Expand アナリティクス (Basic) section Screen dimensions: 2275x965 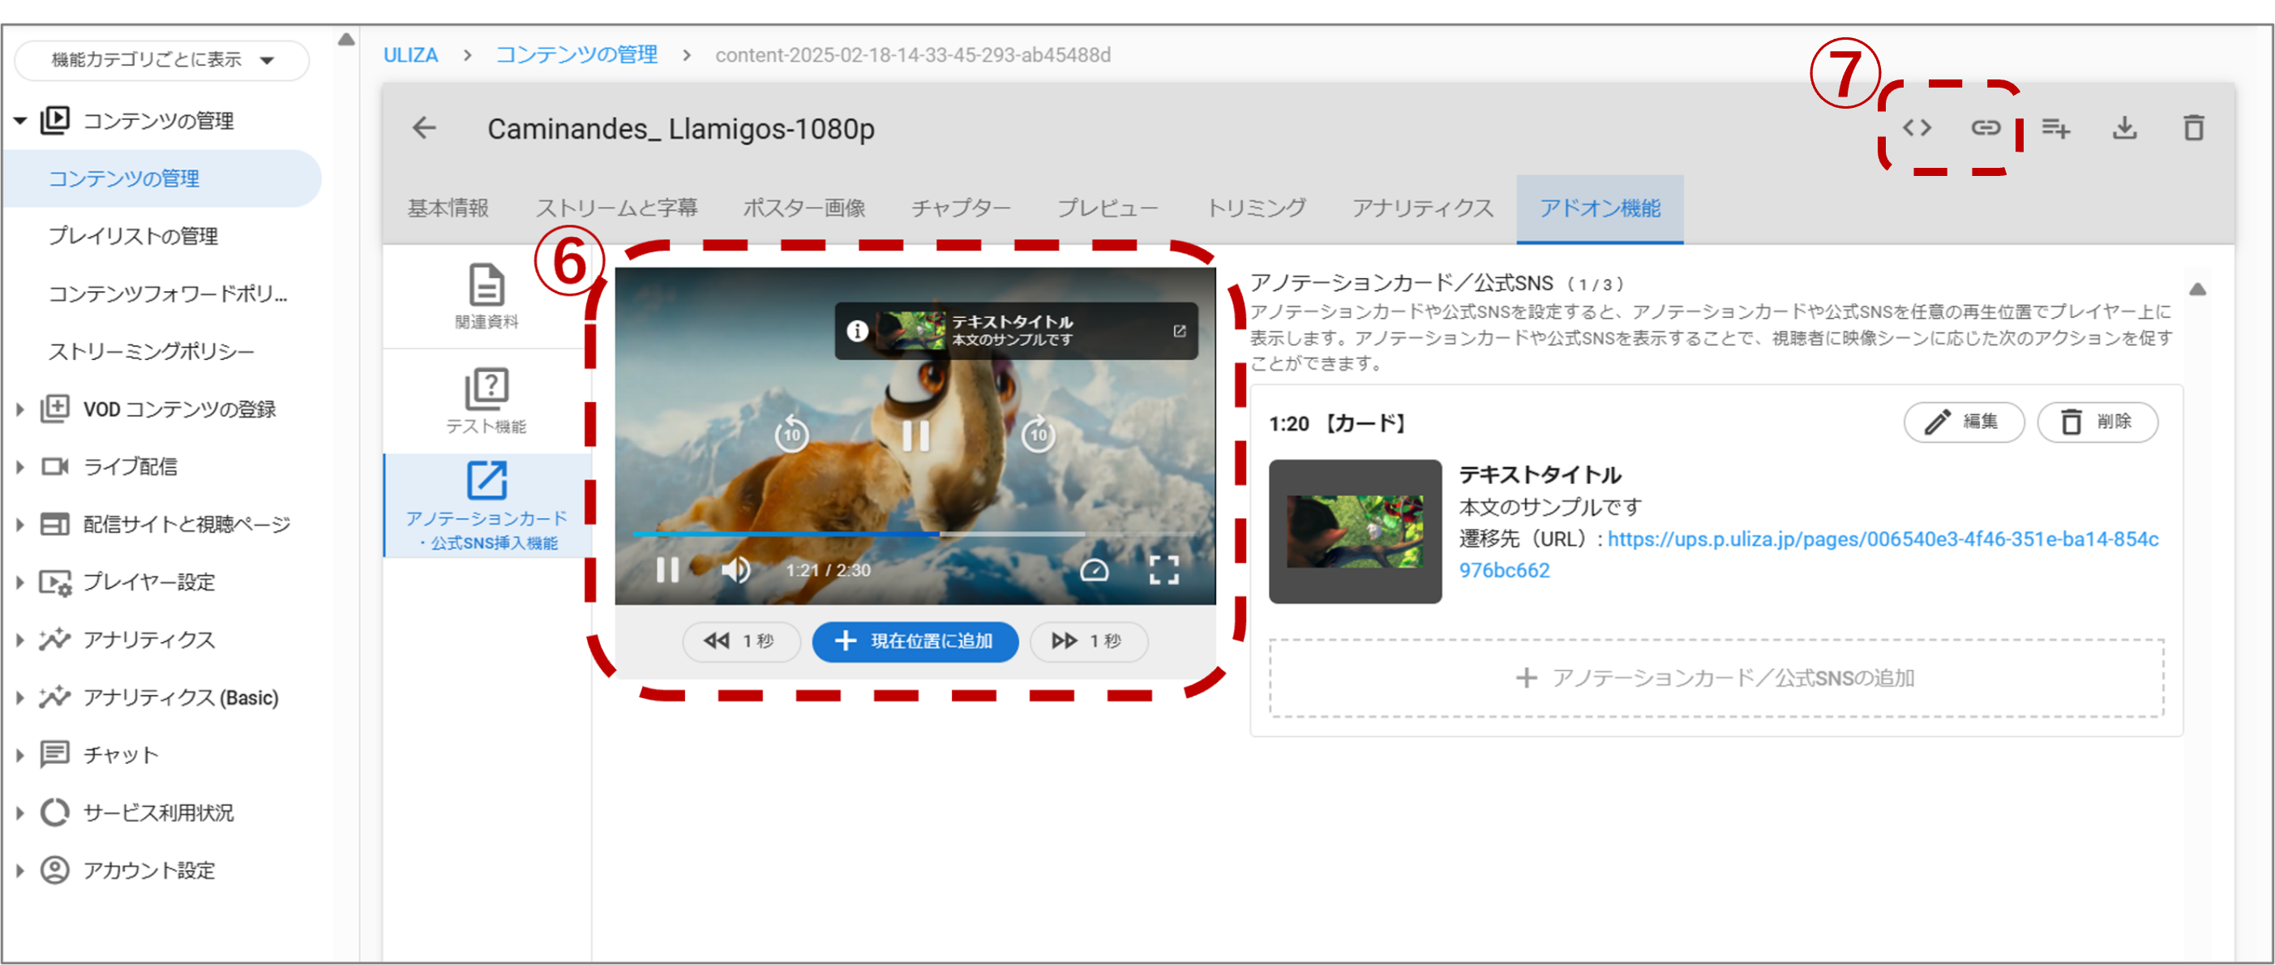coord(19,698)
